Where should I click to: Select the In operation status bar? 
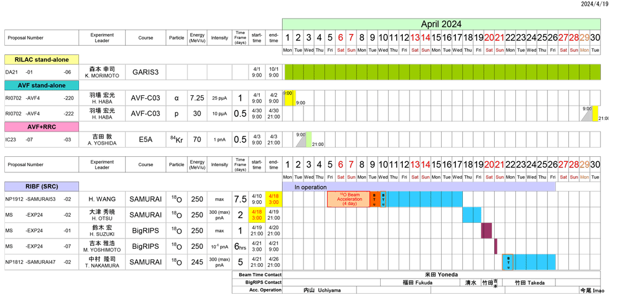tap(419, 187)
